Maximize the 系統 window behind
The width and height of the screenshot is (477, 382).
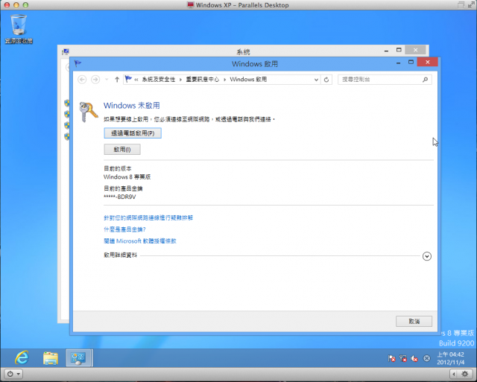[x=399, y=50]
